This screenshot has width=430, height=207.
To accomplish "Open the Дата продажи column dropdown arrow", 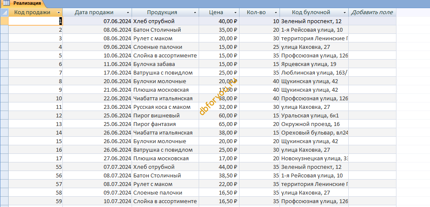I will pyautogui.click(x=128, y=12).
